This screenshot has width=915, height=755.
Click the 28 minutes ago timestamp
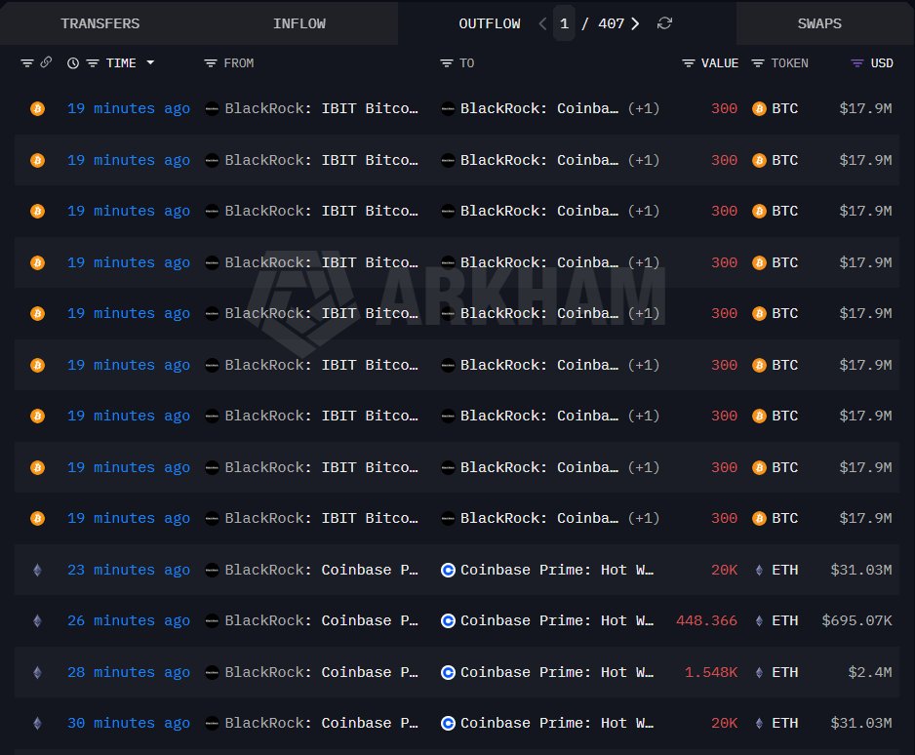tap(129, 672)
